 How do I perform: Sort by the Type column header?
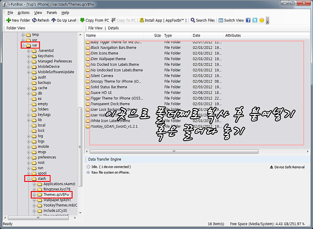coord(176,35)
